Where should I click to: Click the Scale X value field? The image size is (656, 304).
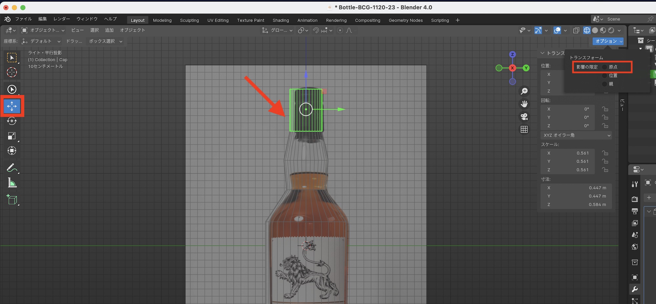point(570,153)
